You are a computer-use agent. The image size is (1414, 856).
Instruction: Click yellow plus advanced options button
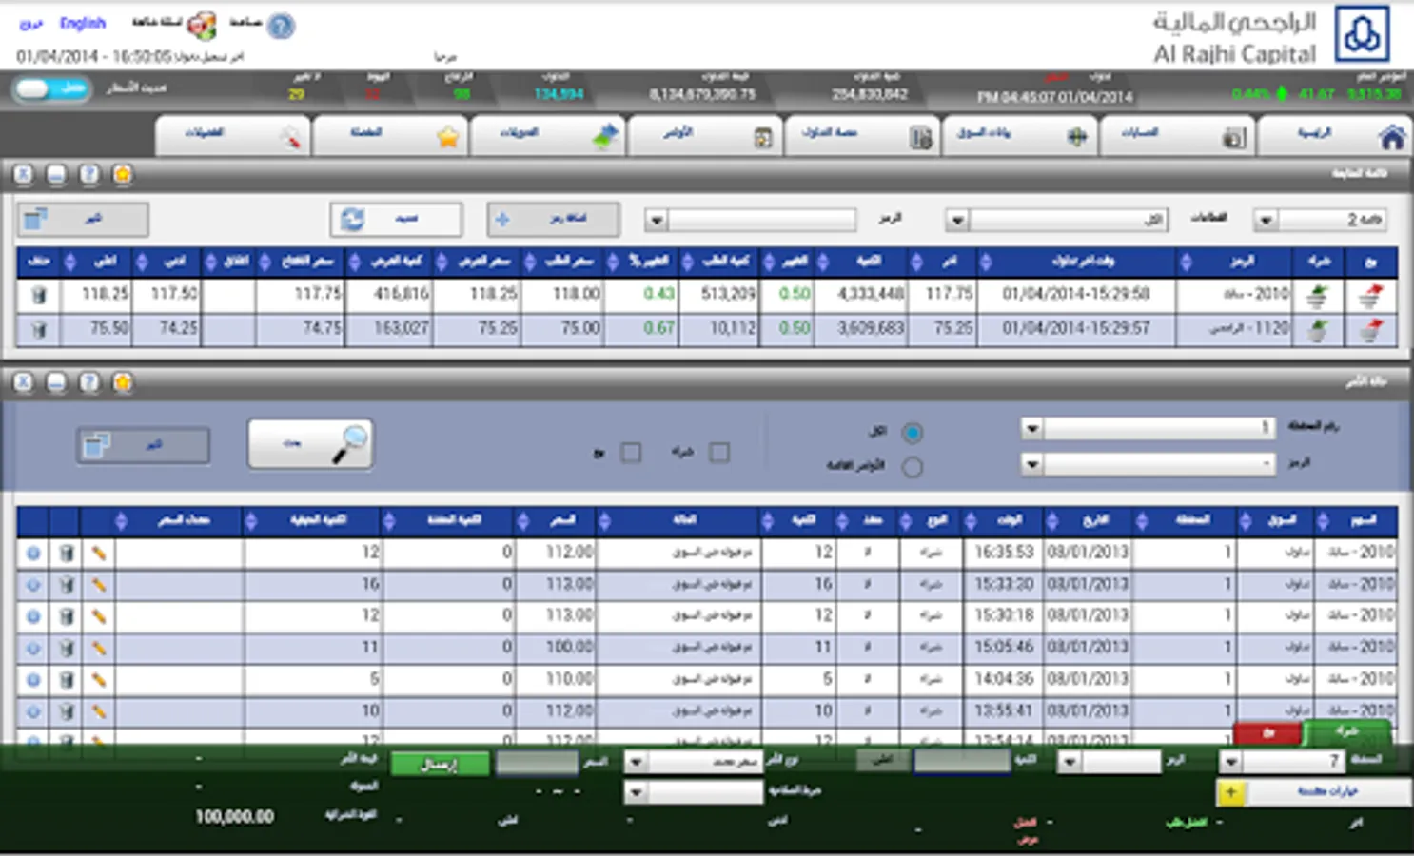pos(1231,792)
